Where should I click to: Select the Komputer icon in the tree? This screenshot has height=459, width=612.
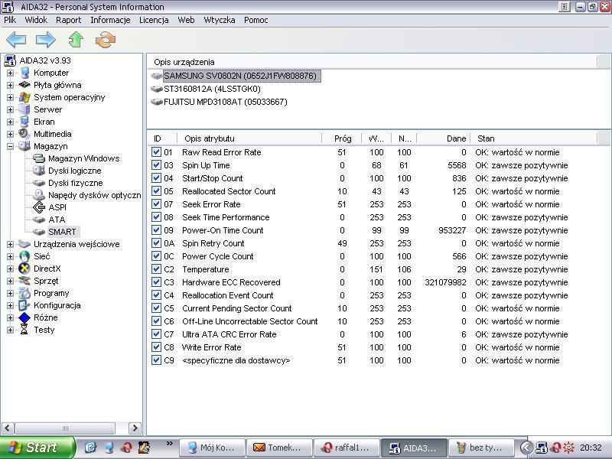24,73
